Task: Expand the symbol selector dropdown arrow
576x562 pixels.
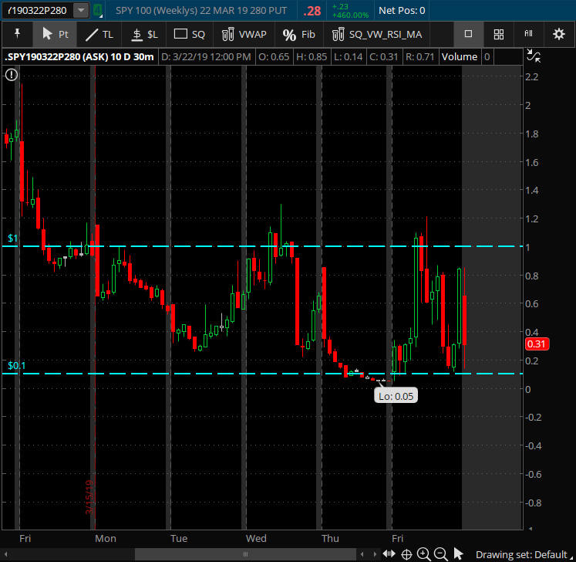Action: coord(79,11)
